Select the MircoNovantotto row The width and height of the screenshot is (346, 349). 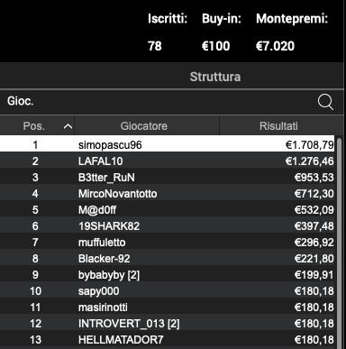coord(168,194)
